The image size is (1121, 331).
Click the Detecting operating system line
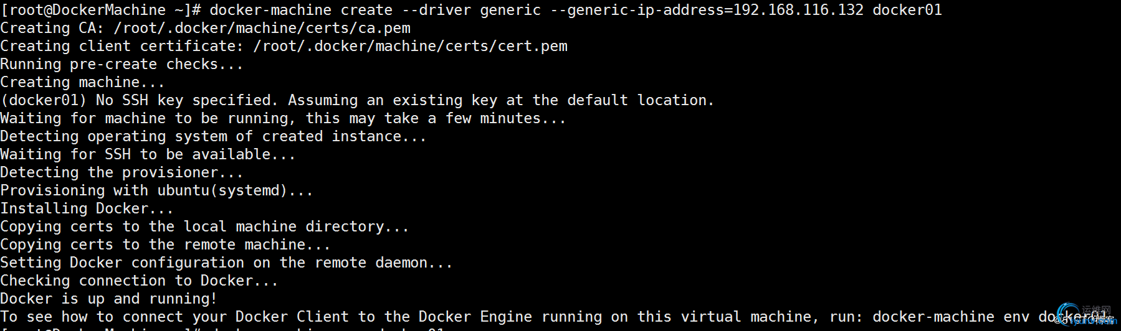(213, 136)
